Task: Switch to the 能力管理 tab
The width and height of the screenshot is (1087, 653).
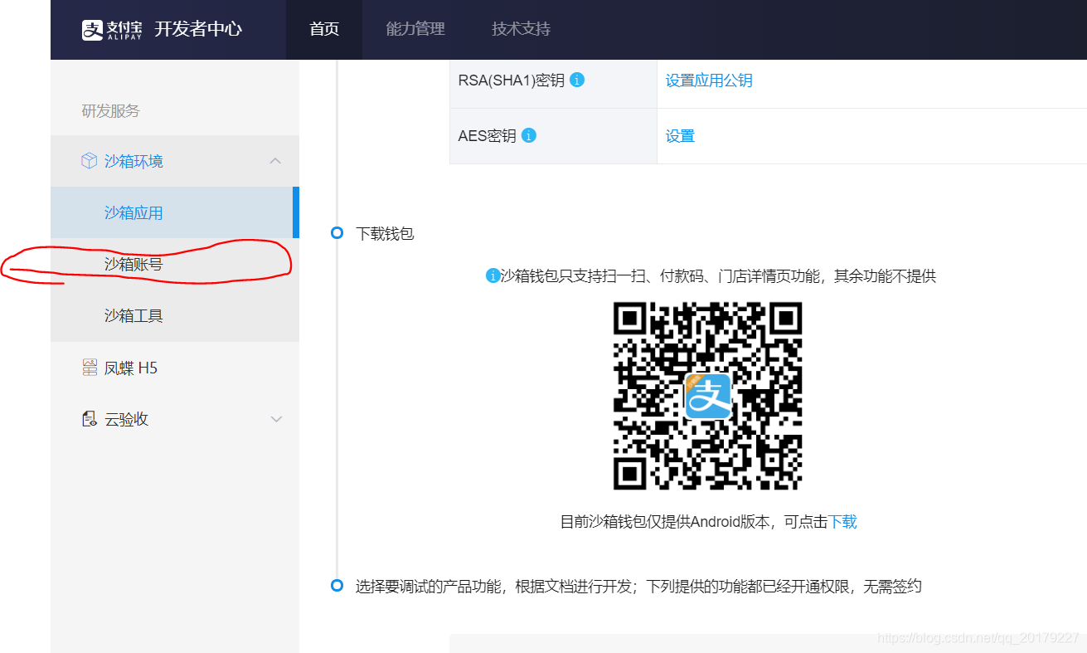Action: click(415, 29)
